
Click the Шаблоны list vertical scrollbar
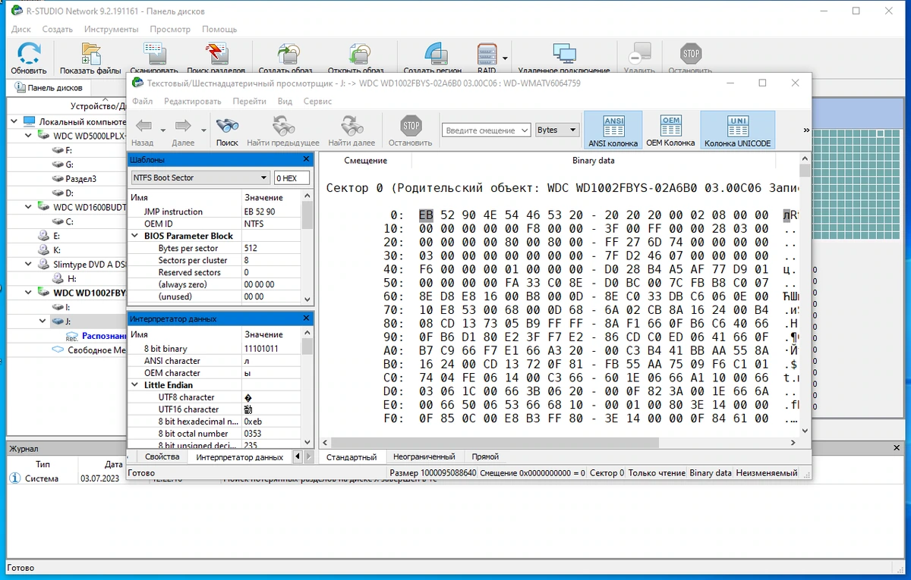pos(307,247)
